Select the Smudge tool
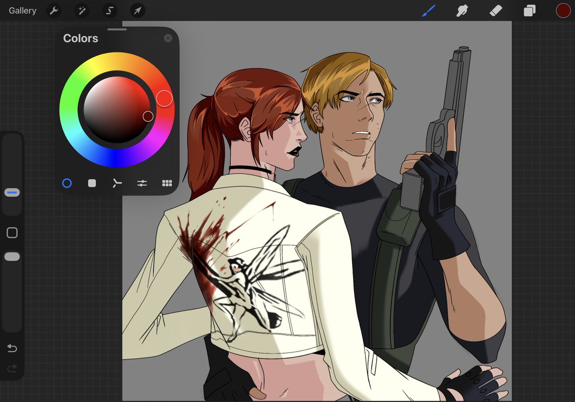The height and width of the screenshot is (402, 575). 462,11
